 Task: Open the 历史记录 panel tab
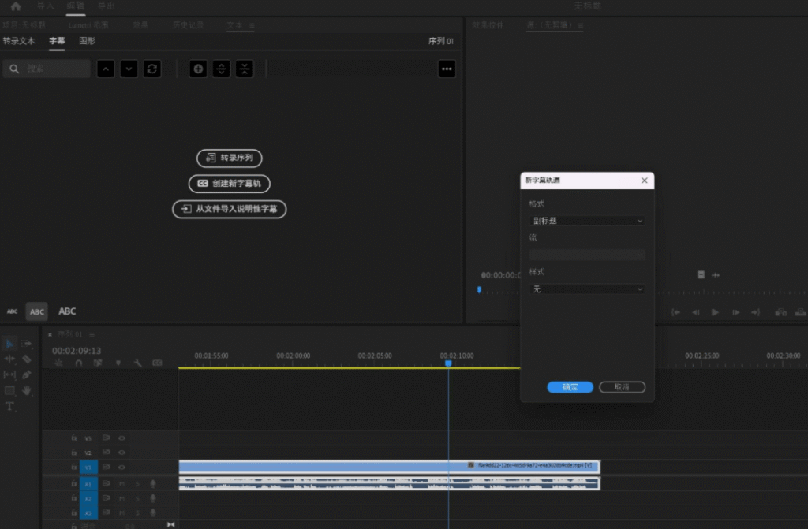click(188, 25)
